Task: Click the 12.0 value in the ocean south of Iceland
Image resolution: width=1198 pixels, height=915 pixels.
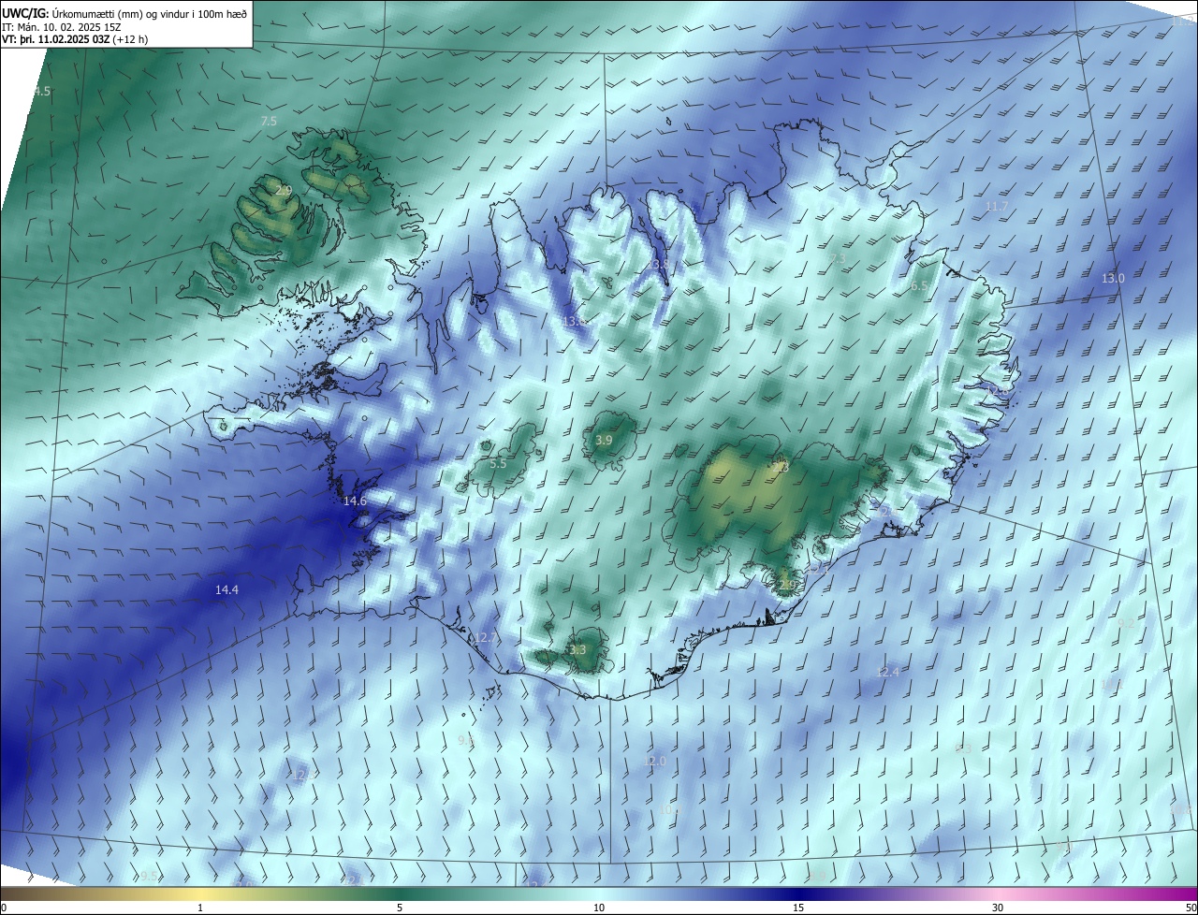Action: pyautogui.click(x=654, y=762)
